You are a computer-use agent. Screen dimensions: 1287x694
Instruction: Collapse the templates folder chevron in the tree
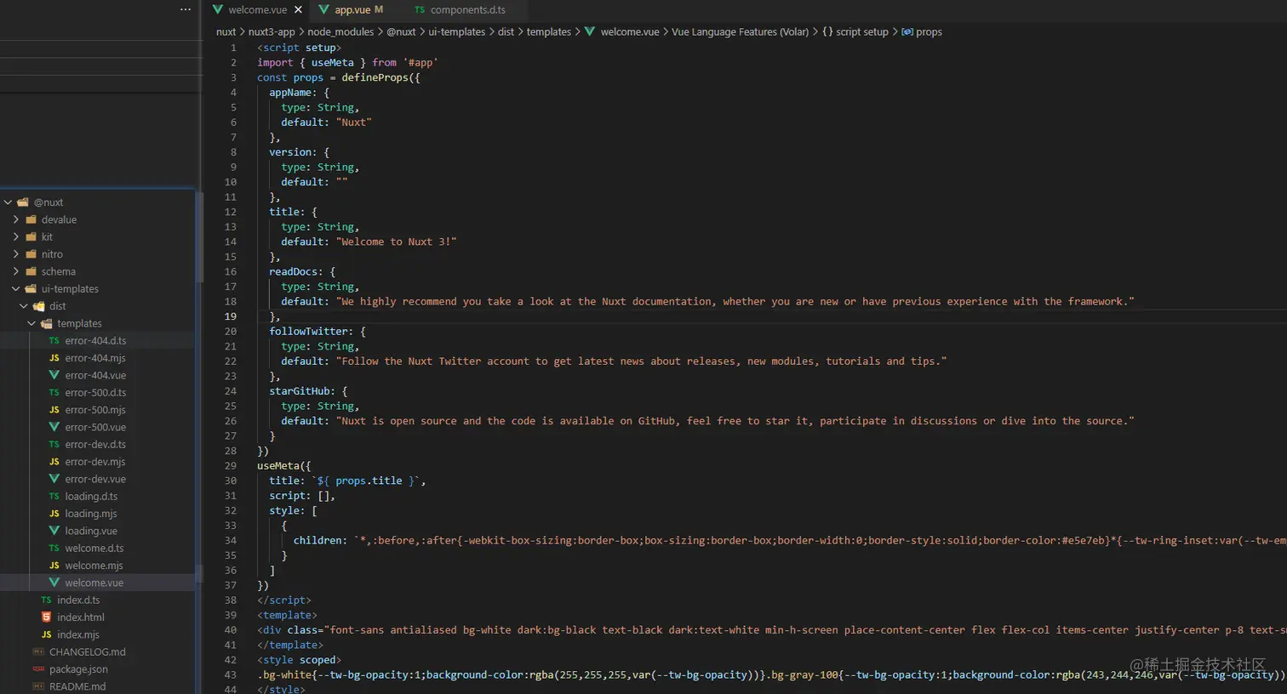31,323
